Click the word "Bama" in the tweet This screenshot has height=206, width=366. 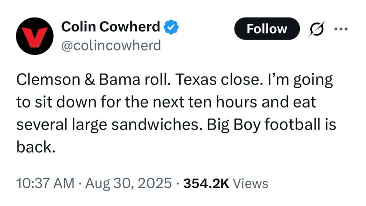120,80
